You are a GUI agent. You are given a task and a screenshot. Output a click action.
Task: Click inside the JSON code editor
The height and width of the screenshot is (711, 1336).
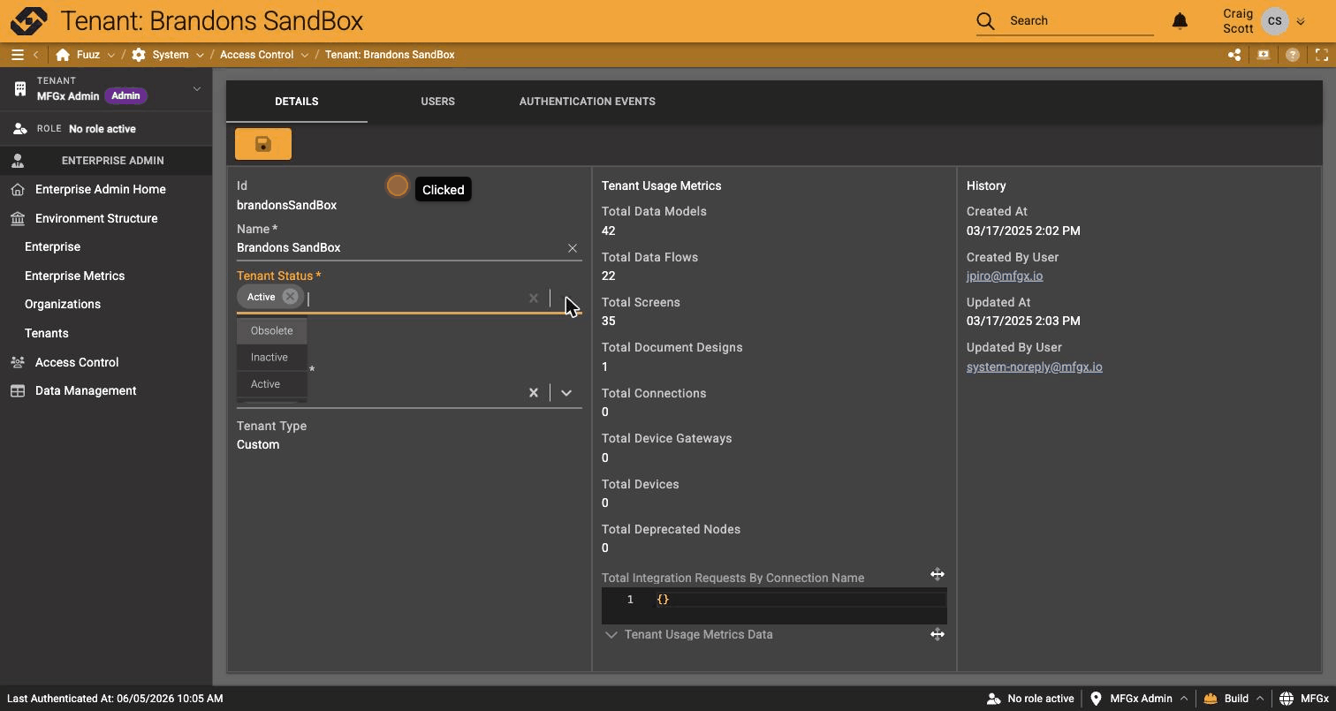pos(774,606)
